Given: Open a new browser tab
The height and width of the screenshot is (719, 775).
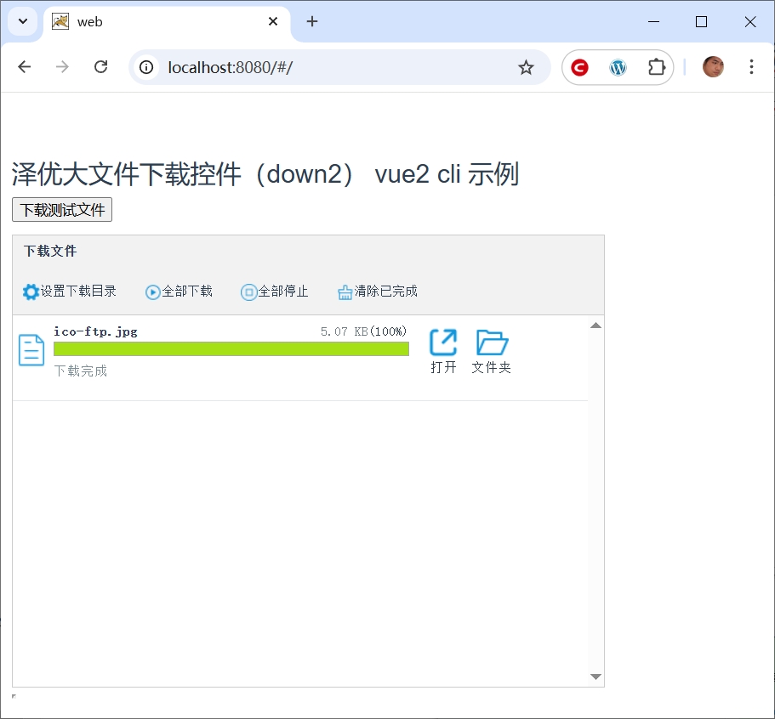Looking at the screenshot, I should [x=312, y=22].
